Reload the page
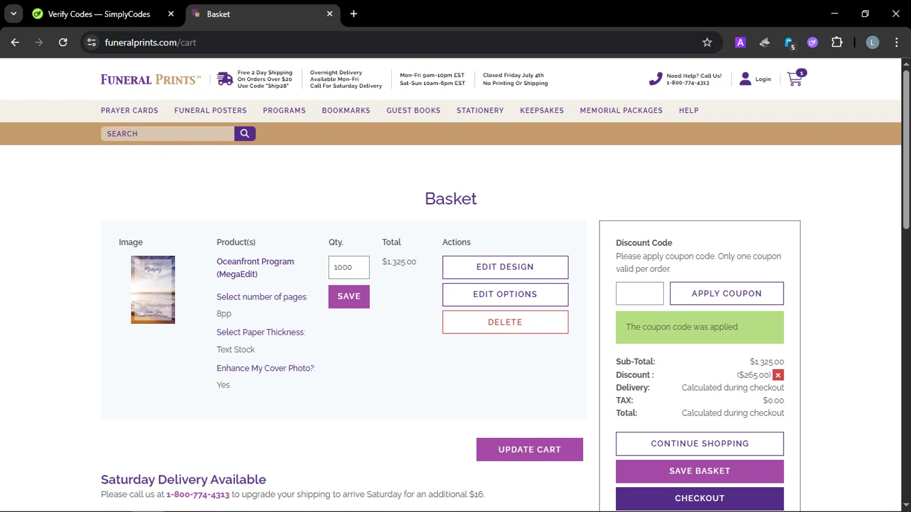Viewport: 911px width, 512px height. [x=63, y=43]
